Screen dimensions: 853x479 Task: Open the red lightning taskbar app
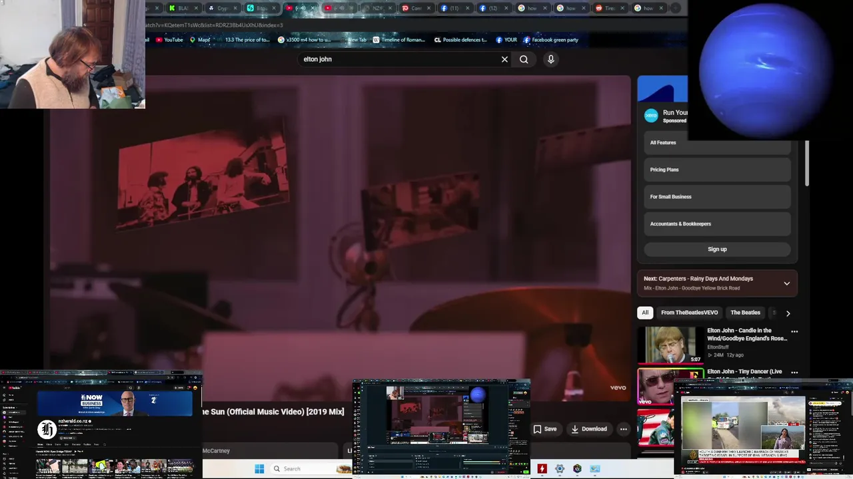542,468
